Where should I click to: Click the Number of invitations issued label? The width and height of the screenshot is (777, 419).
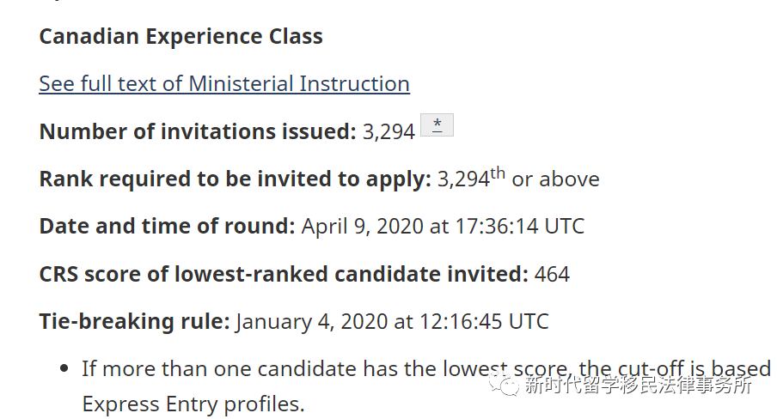tap(198, 131)
